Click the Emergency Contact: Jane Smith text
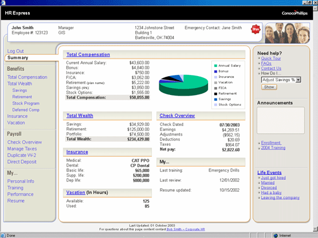 pyautogui.click(x=213, y=28)
